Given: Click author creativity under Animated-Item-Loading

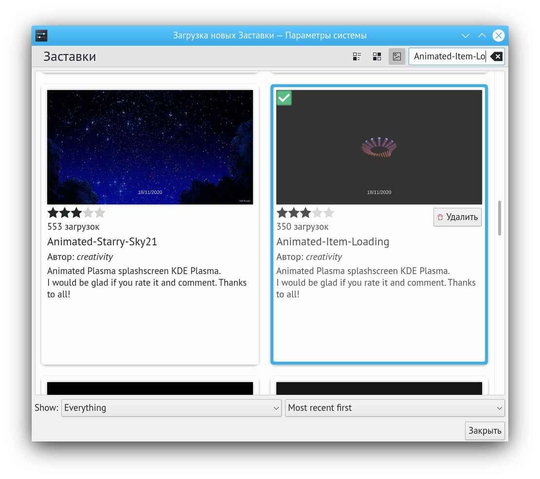Looking at the screenshot, I should click(324, 257).
